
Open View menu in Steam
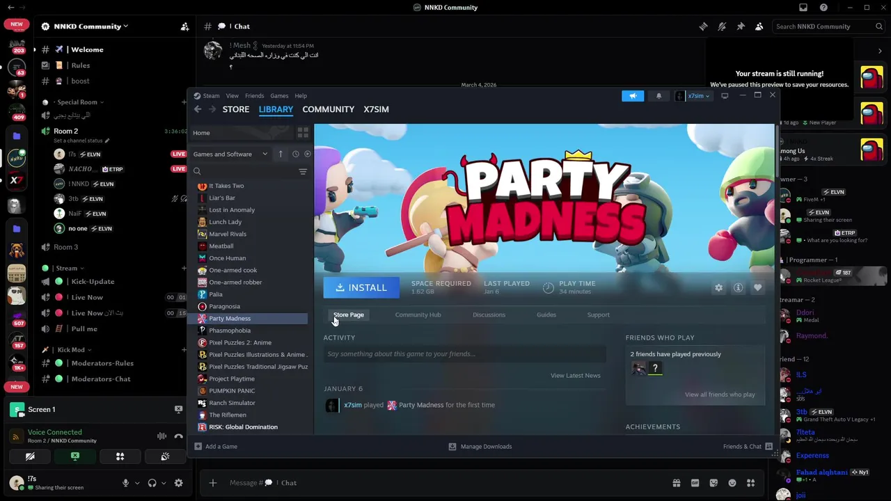pyautogui.click(x=232, y=96)
